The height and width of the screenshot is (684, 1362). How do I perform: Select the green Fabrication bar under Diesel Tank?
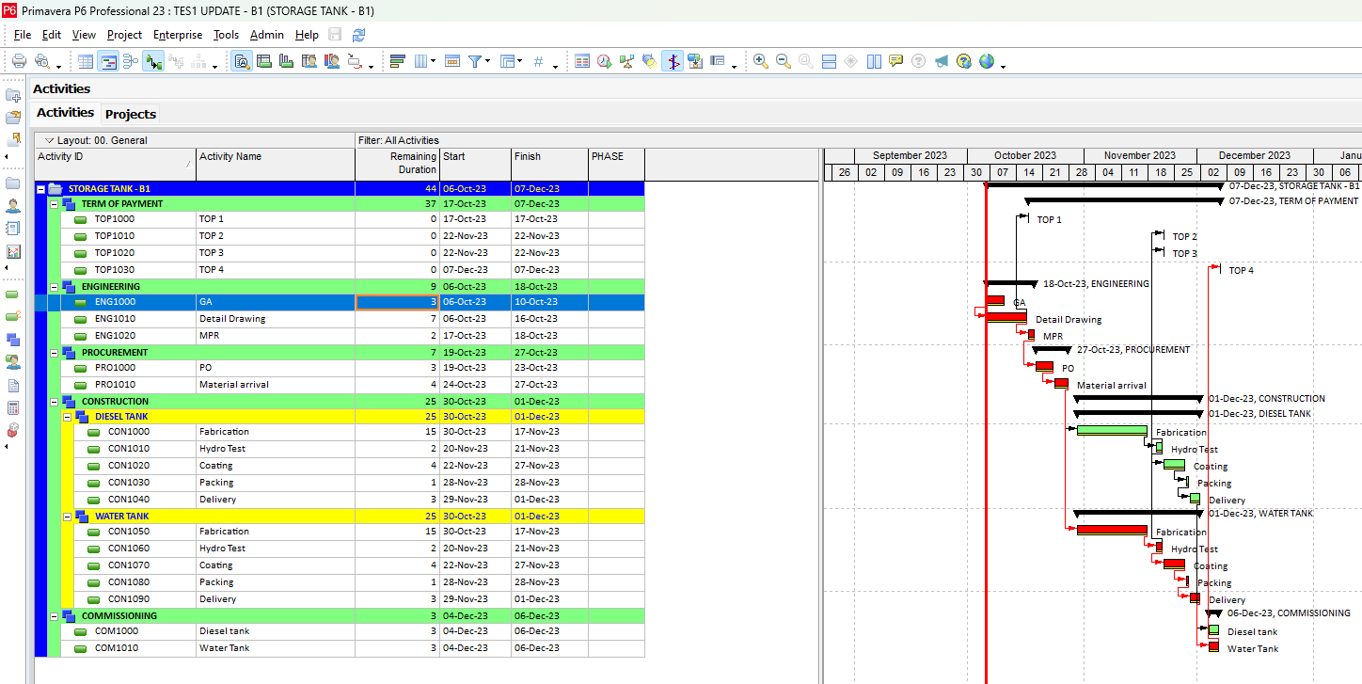point(1111,431)
